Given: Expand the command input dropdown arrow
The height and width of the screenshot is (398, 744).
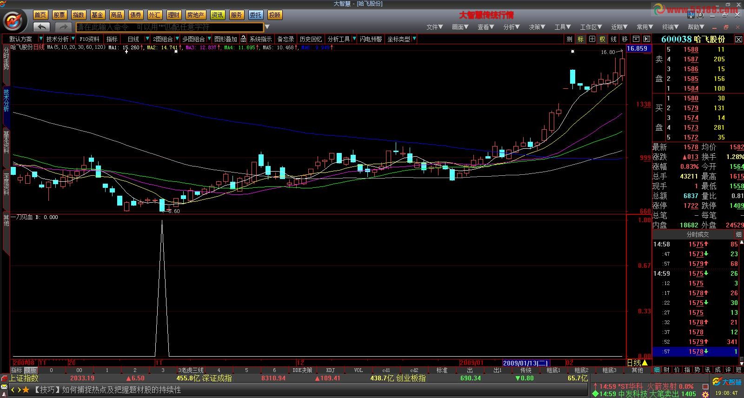Looking at the screenshot, I should [x=267, y=27].
